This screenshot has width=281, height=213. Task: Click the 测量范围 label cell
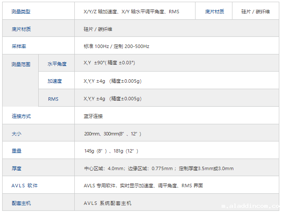(21, 64)
